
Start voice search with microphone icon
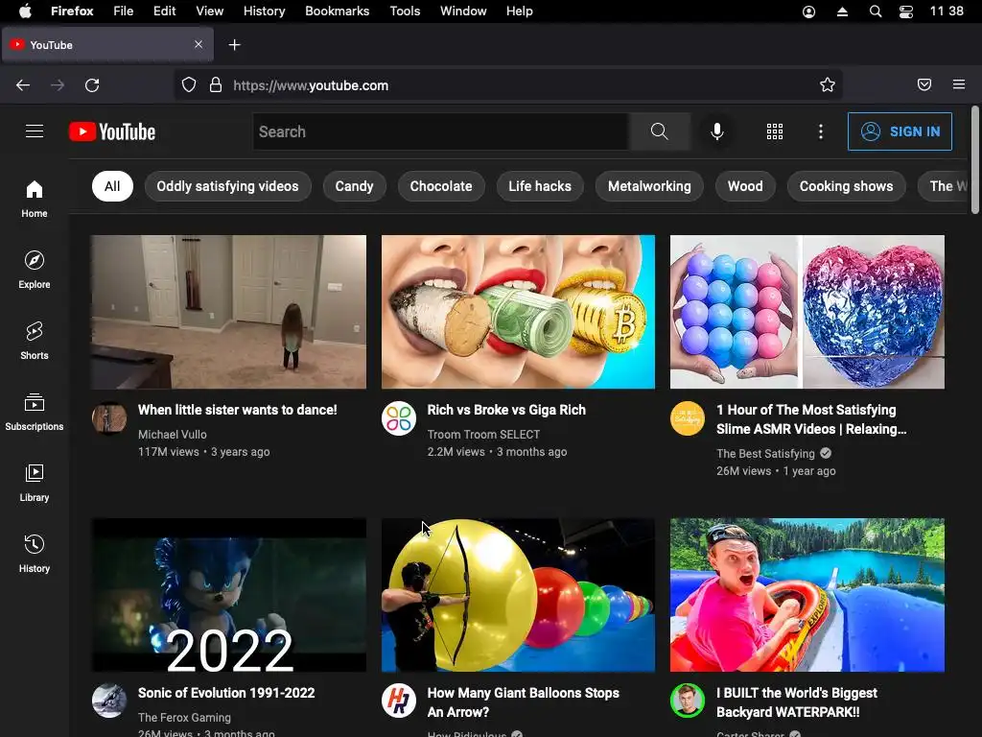[x=717, y=131]
